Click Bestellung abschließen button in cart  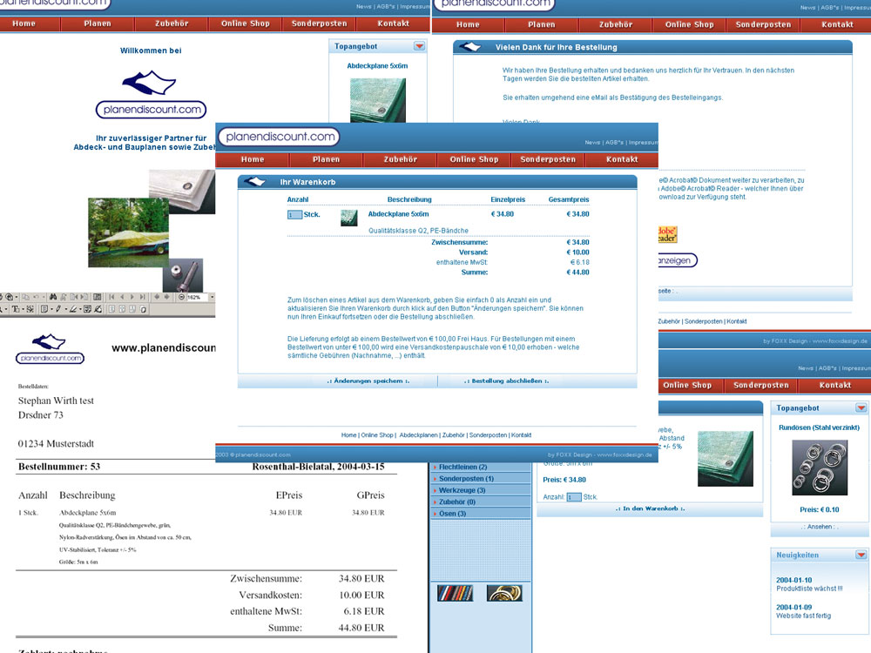click(x=507, y=381)
